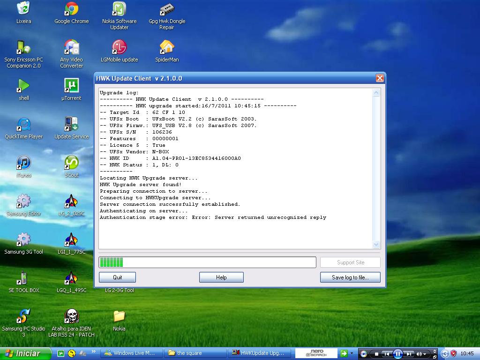This screenshot has width=480, height=360.
Task: Click the 'UFSx S/N : 106236' log line
Action: pyautogui.click(x=136, y=132)
